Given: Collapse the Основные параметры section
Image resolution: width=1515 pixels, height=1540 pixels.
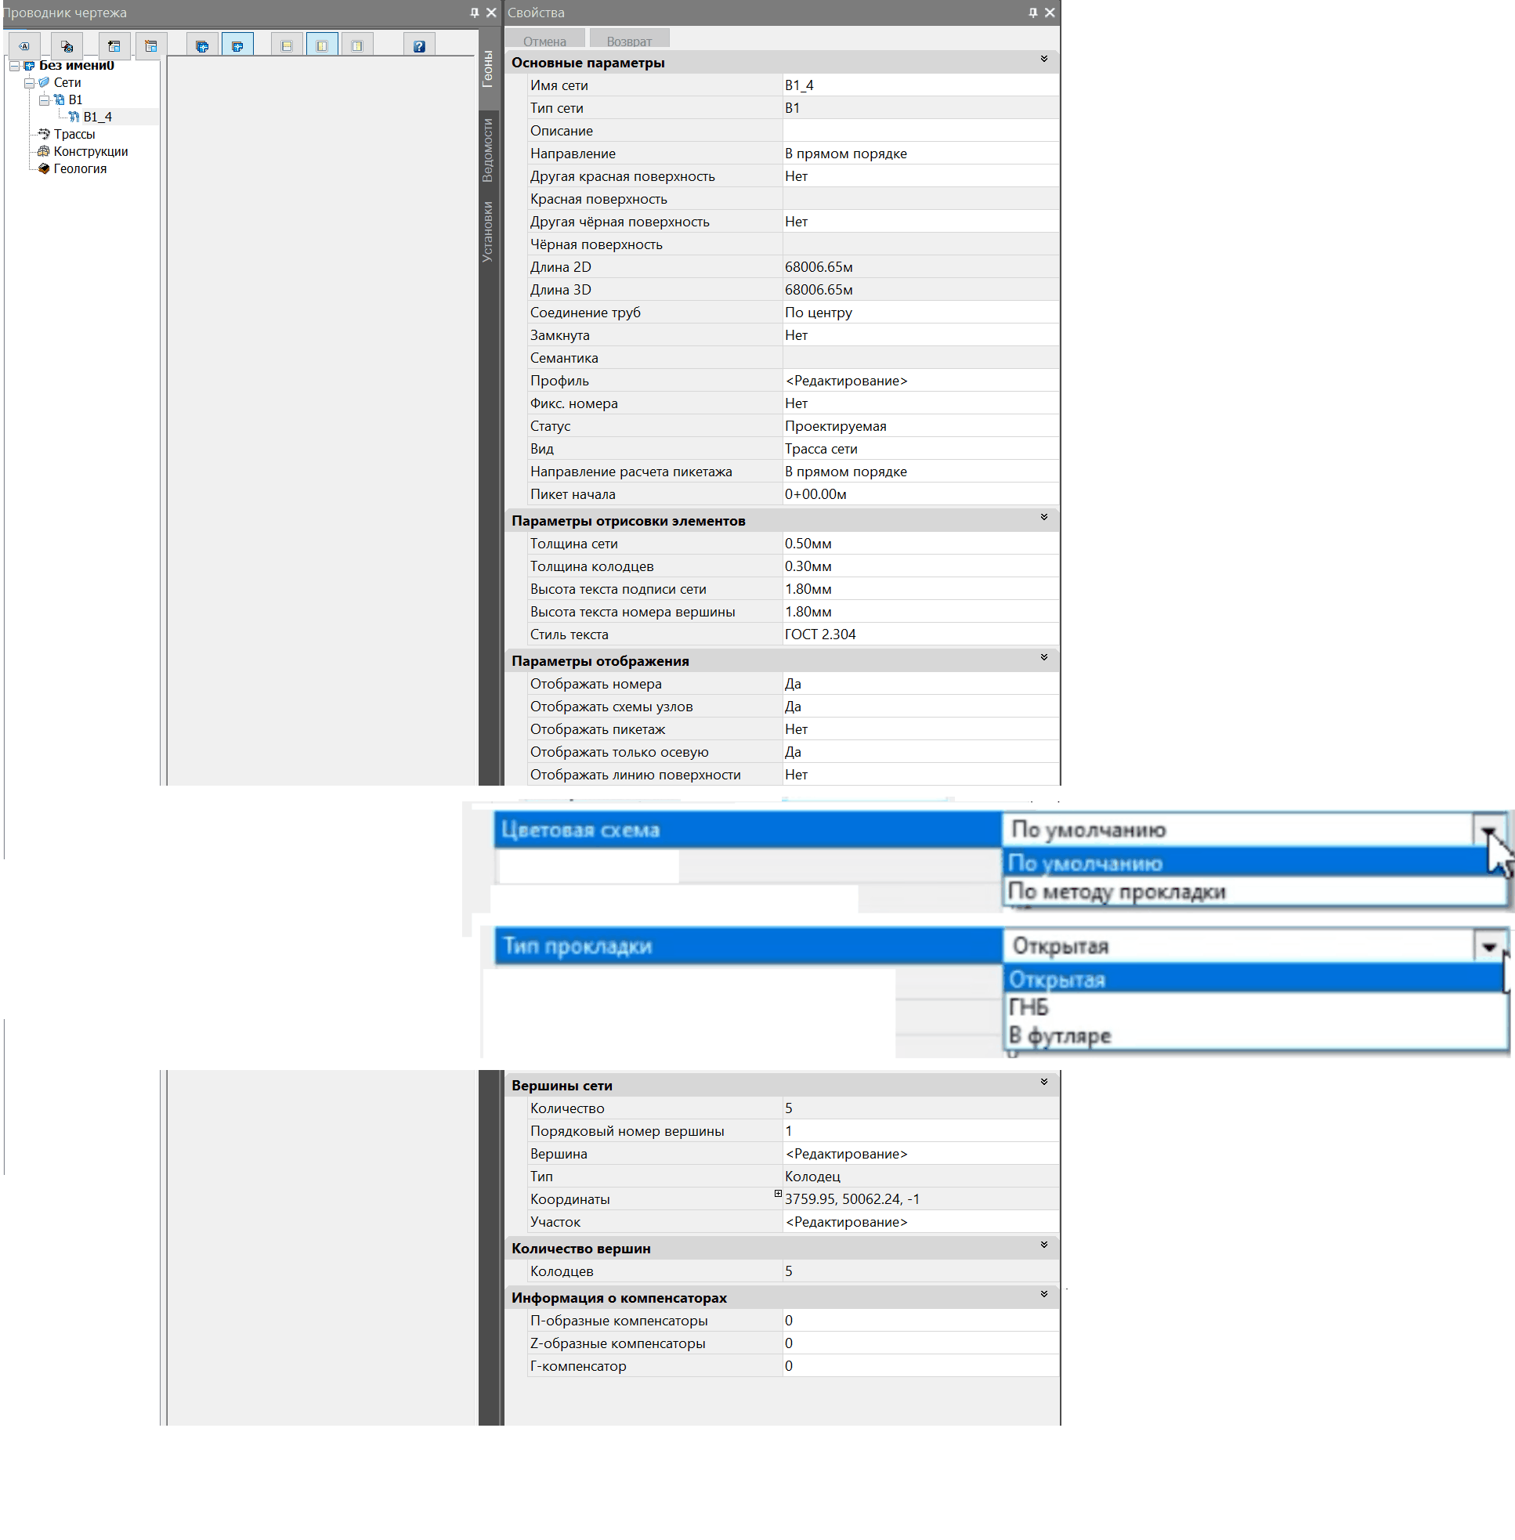Looking at the screenshot, I should (x=1043, y=60).
